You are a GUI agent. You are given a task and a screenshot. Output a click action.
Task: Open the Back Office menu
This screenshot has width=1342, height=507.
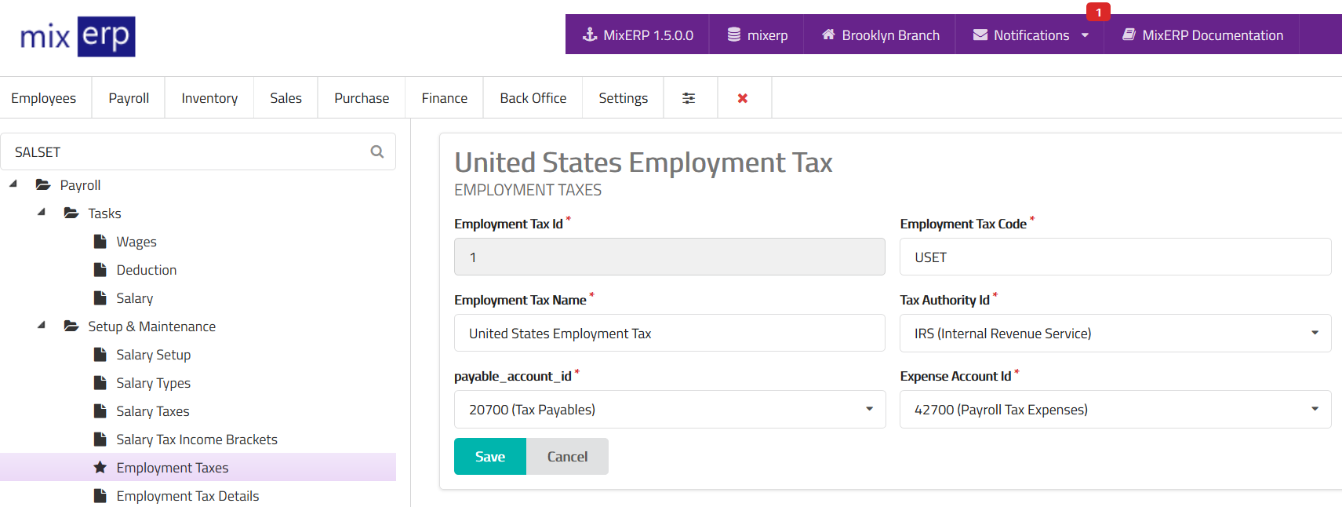[533, 98]
